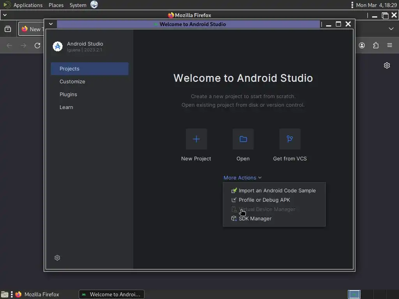Click workspace switcher in bottom panel
Viewport: 399px width, 299px height.
click(354, 294)
